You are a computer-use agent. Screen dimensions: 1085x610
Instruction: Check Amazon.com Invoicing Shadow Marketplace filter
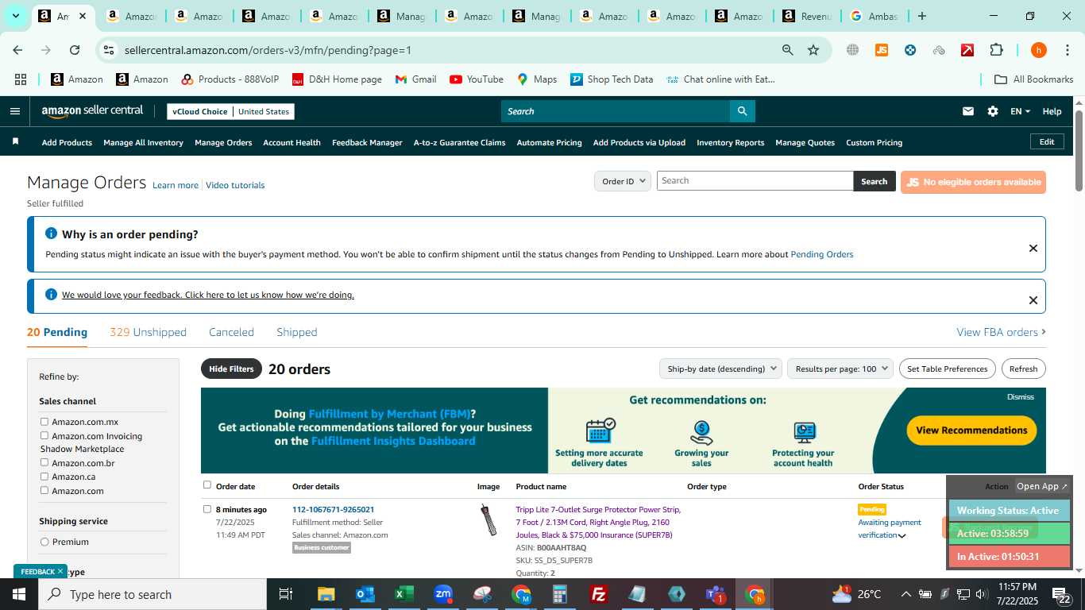[x=44, y=435]
